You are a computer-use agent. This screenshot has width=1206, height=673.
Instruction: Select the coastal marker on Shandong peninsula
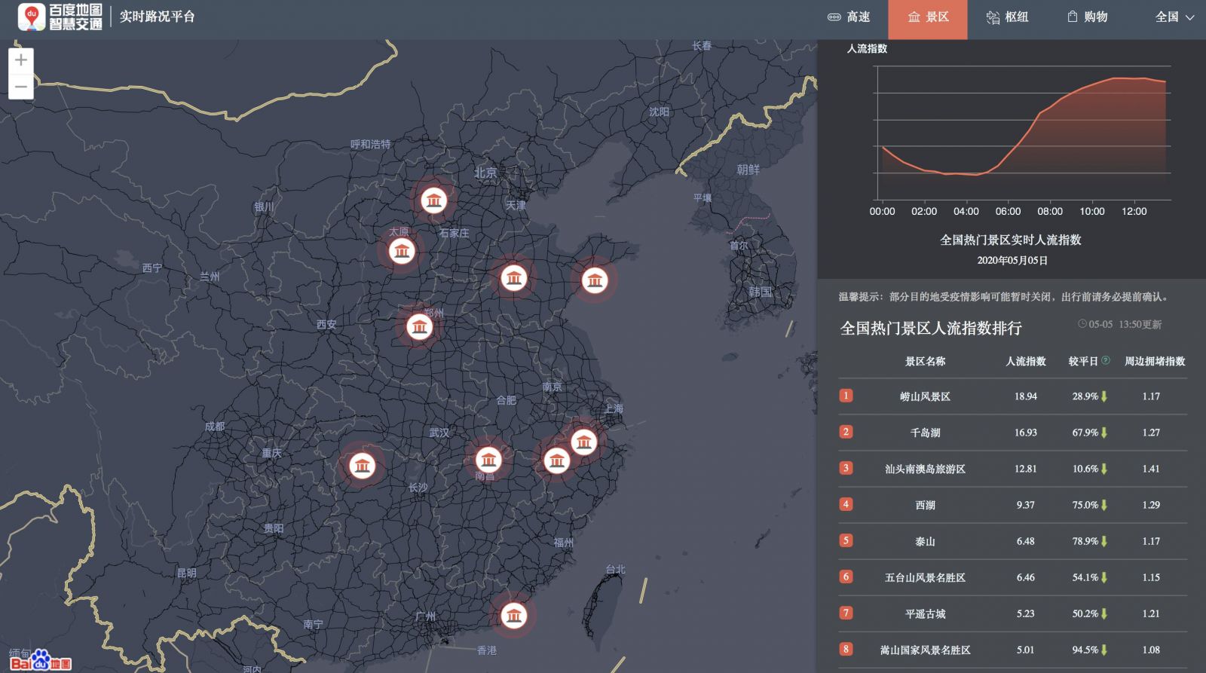pyautogui.click(x=595, y=280)
